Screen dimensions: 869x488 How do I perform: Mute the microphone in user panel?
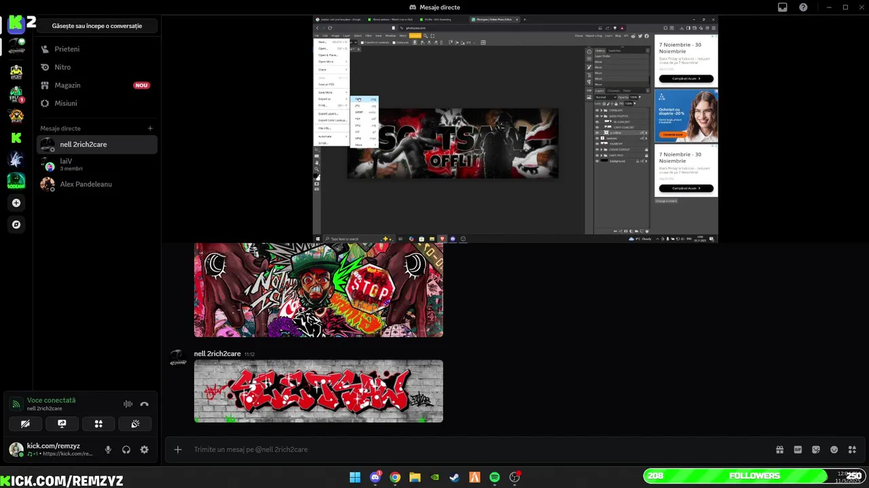point(108,449)
